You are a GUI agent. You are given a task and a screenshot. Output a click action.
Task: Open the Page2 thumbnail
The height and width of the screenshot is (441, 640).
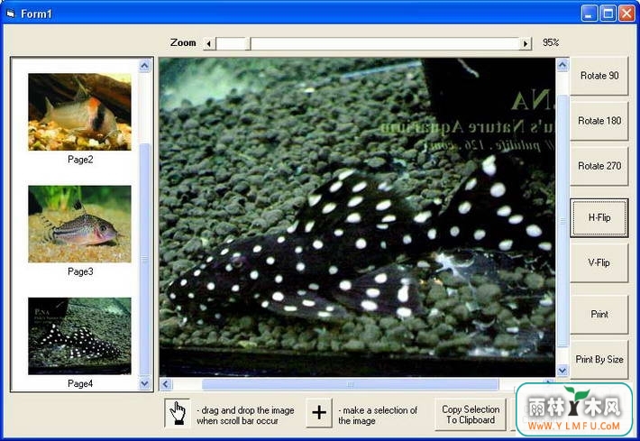79,112
